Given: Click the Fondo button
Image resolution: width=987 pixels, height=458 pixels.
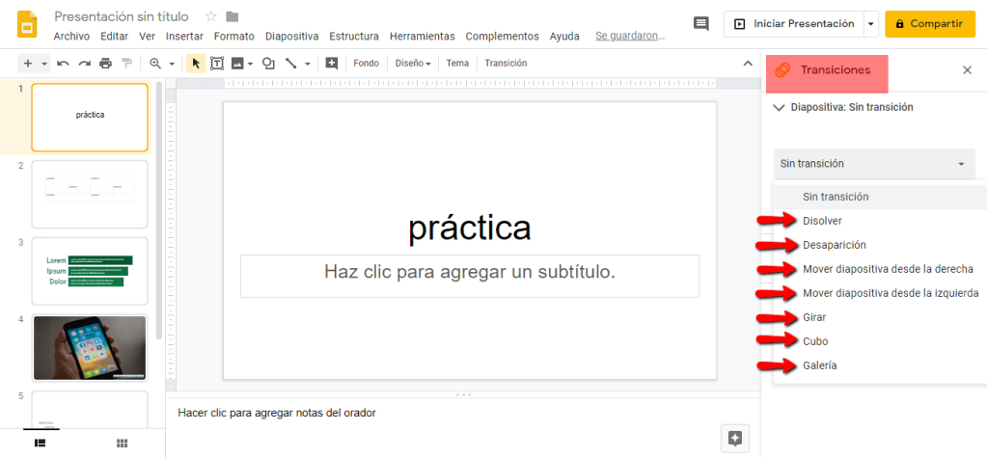Looking at the screenshot, I should click(366, 64).
